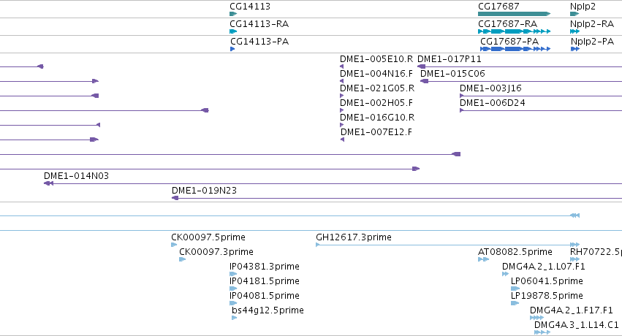Click the CG14113-PA blue arrow glyph
The width and height of the screenshot is (622, 336).
click(232, 49)
